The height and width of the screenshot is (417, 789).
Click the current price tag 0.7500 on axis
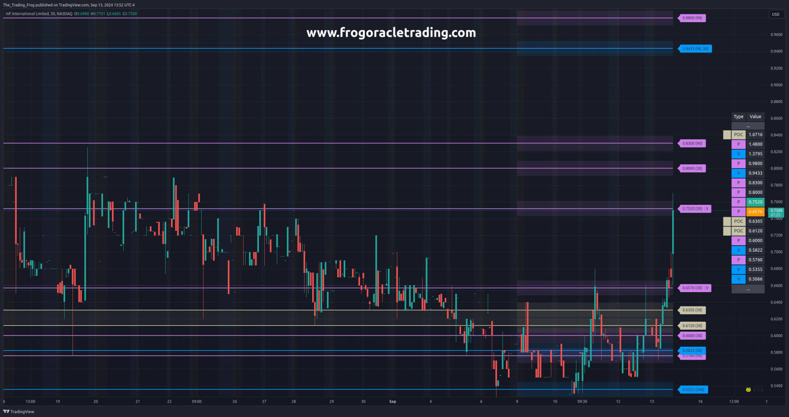[x=776, y=213]
